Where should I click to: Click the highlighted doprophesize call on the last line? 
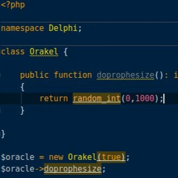pos(73,169)
